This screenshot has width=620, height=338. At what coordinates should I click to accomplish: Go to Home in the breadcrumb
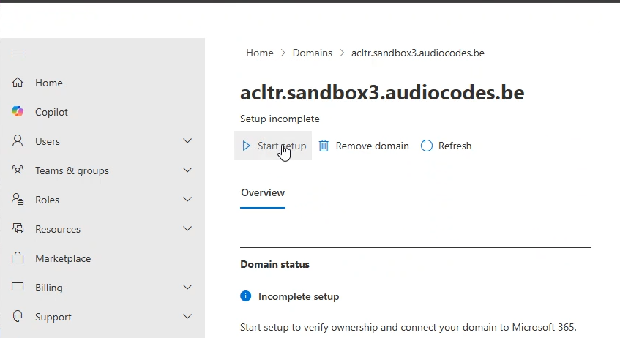(x=259, y=53)
